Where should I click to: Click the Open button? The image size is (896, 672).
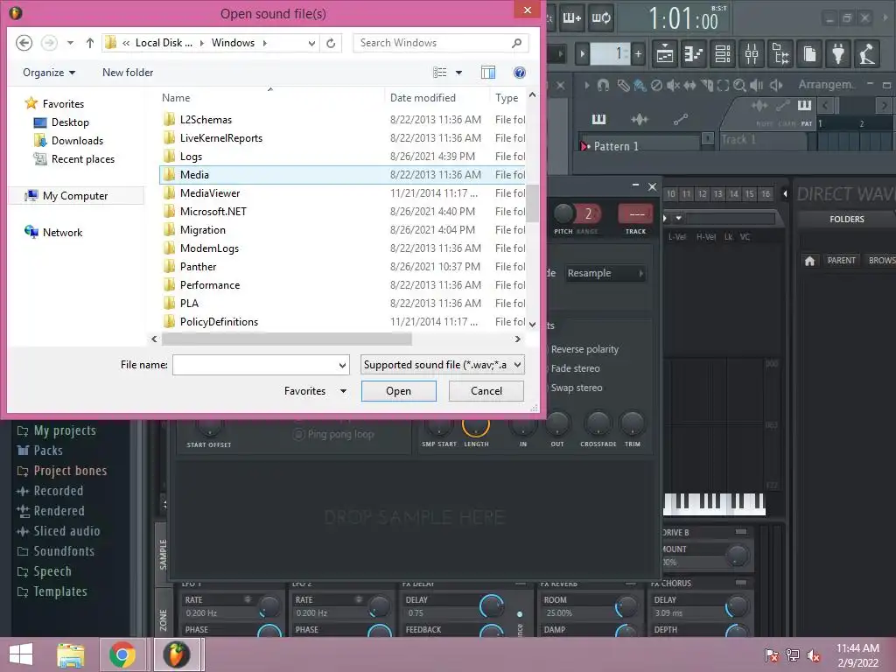(x=398, y=391)
